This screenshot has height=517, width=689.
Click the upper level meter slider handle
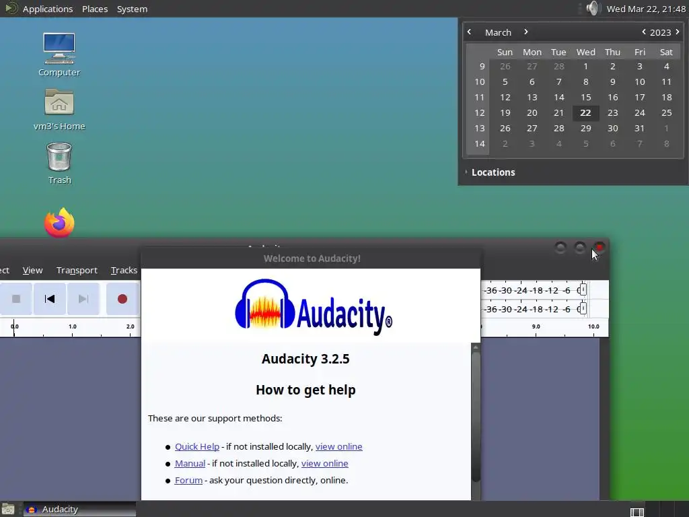tap(583, 289)
